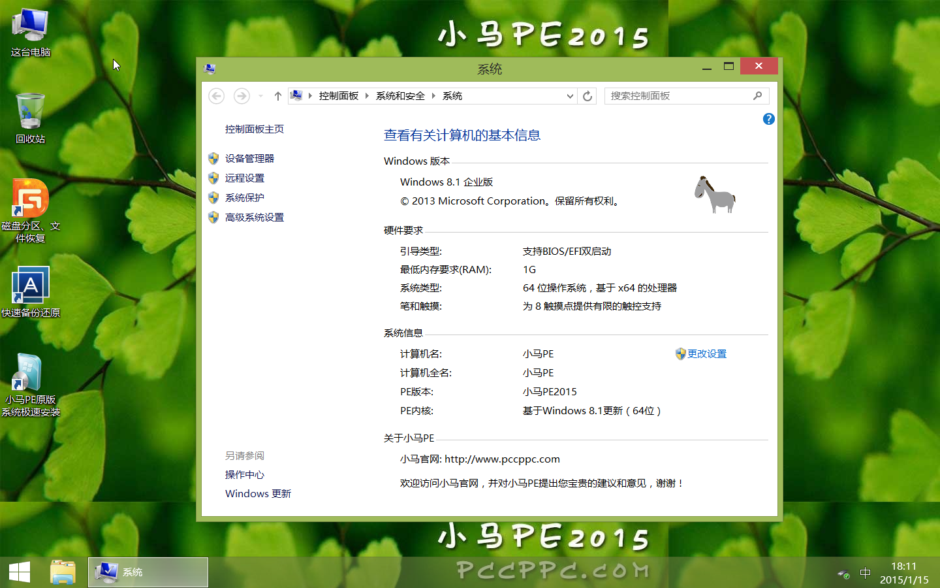Open the recent locations dropdown arrow
The width and height of the screenshot is (940, 588).
pyautogui.click(x=260, y=96)
